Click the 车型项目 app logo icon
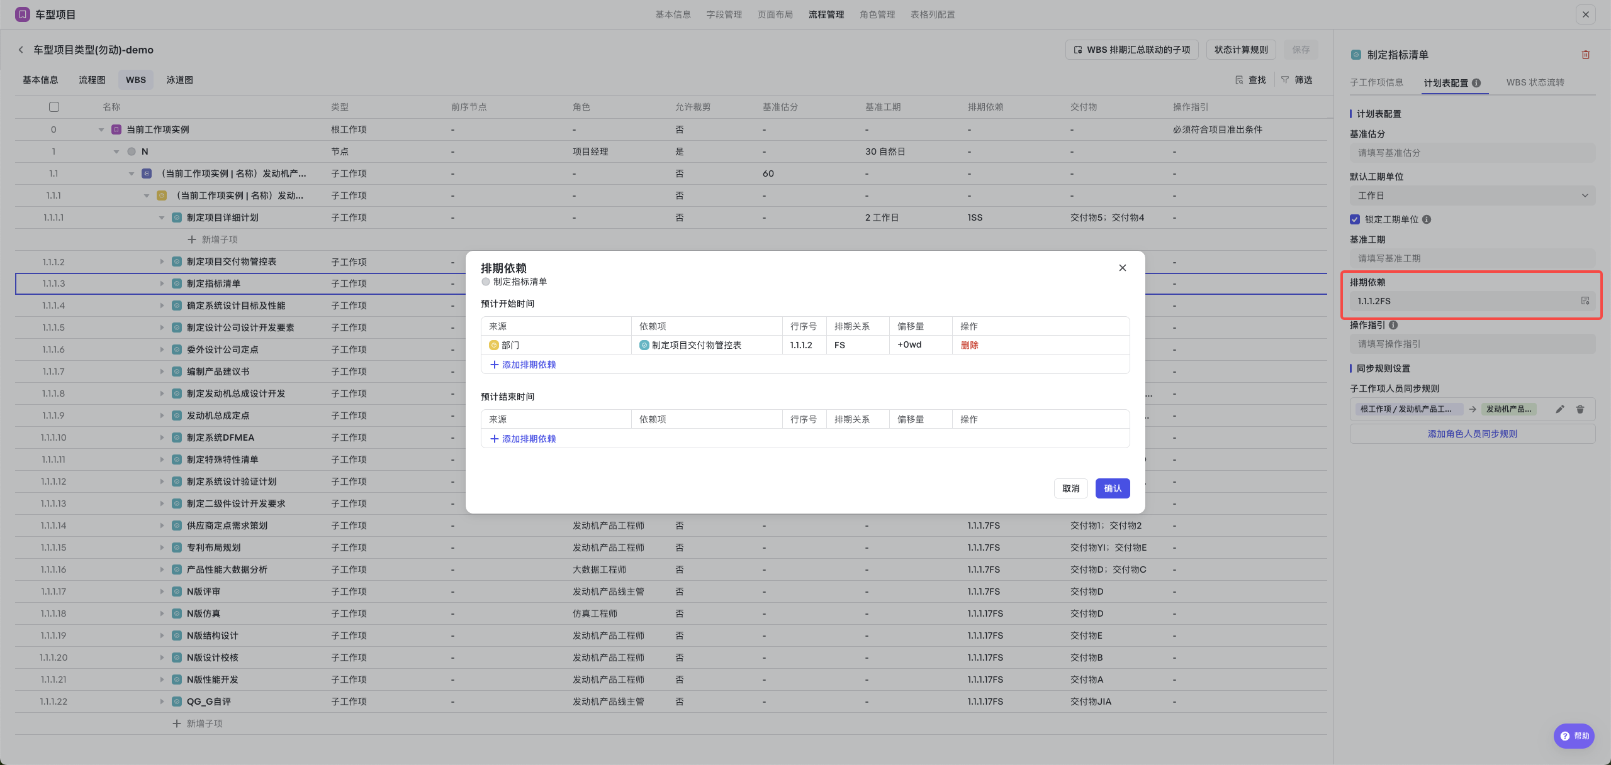The height and width of the screenshot is (765, 1611). coord(23,14)
